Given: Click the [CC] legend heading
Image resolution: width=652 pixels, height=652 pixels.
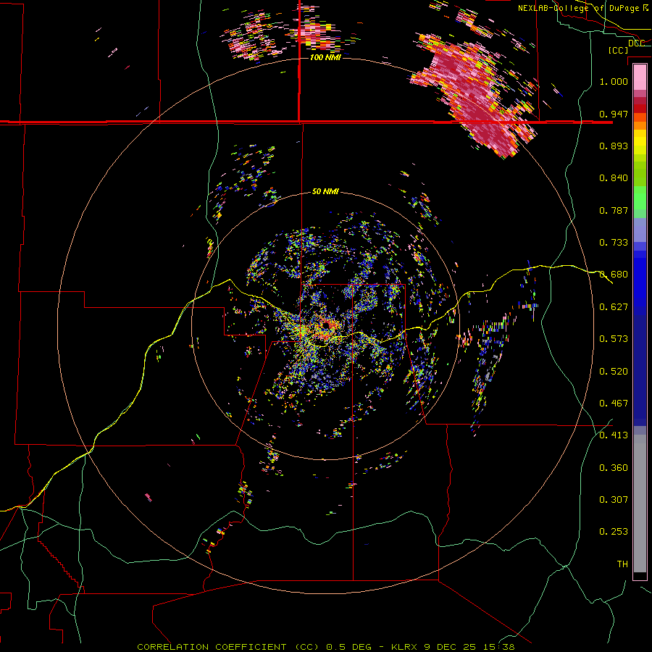Looking at the screenshot, I should pyautogui.click(x=618, y=50).
